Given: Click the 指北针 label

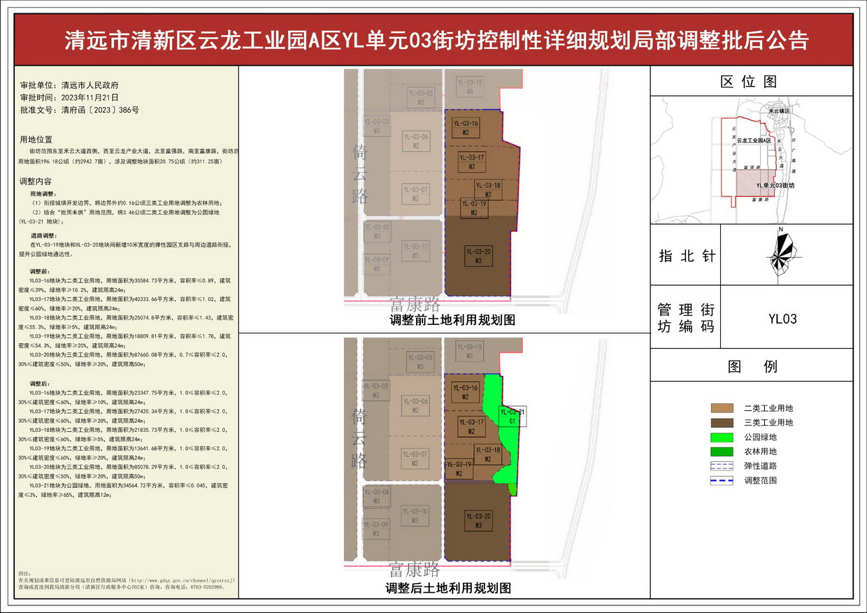Looking at the screenshot, I should point(687,256).
